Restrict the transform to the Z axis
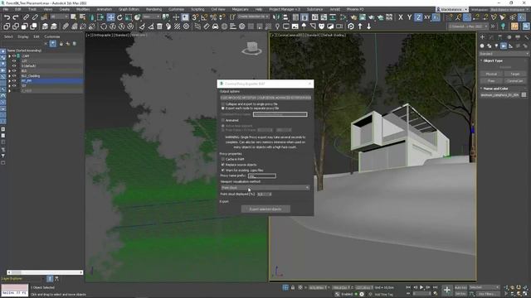The height and width of the screenshot is (298, 531). coord(418,17)
